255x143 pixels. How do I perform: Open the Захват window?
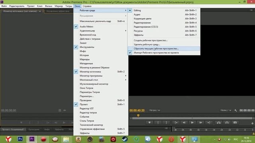[101, 43]
